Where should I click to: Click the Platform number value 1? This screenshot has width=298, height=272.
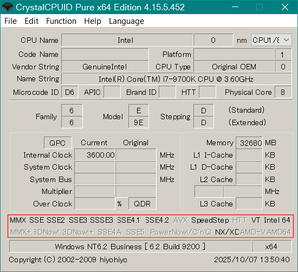coord(283,54)
